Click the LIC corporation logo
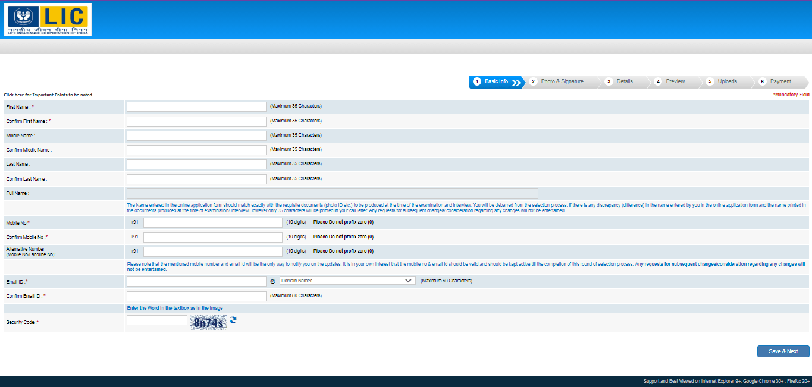 pos(48,20)
